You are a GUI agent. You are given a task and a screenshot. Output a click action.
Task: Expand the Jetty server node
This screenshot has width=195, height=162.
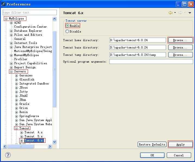[x=16, y=92]
